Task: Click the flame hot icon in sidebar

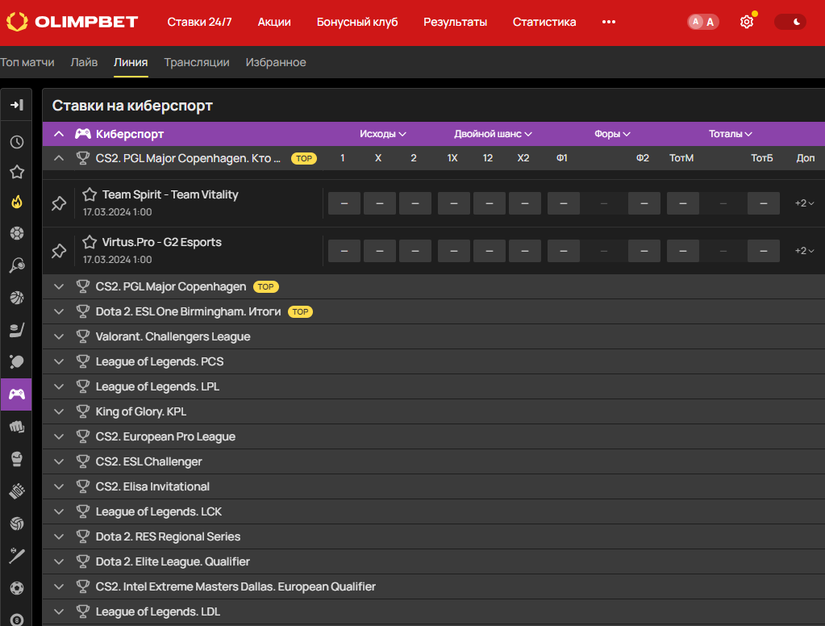Action: pyautogui.click(x=17, y=202)
